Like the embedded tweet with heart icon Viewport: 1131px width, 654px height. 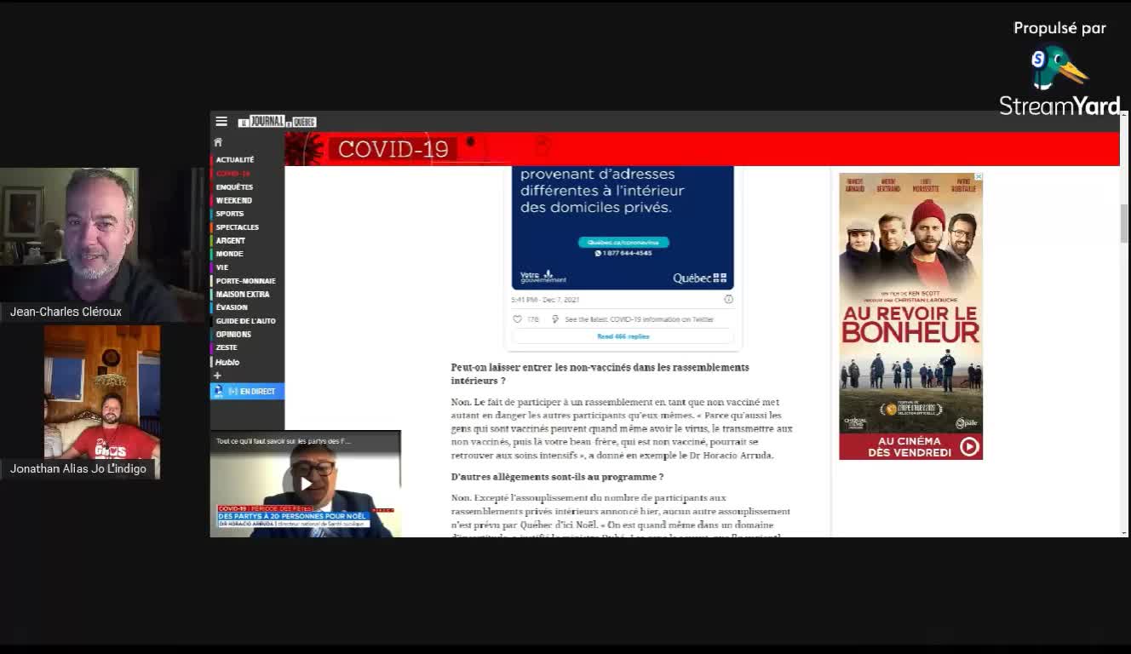517,319
